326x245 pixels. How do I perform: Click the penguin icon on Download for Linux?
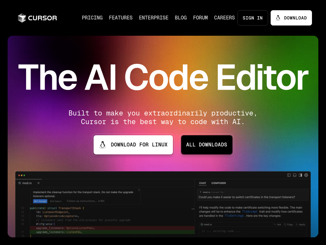click(x=102, y=145)
